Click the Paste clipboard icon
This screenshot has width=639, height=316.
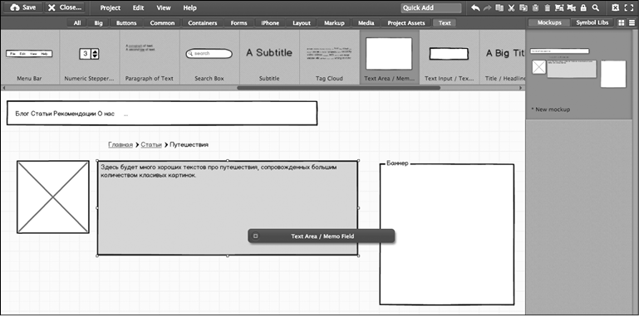pos(535,7)
